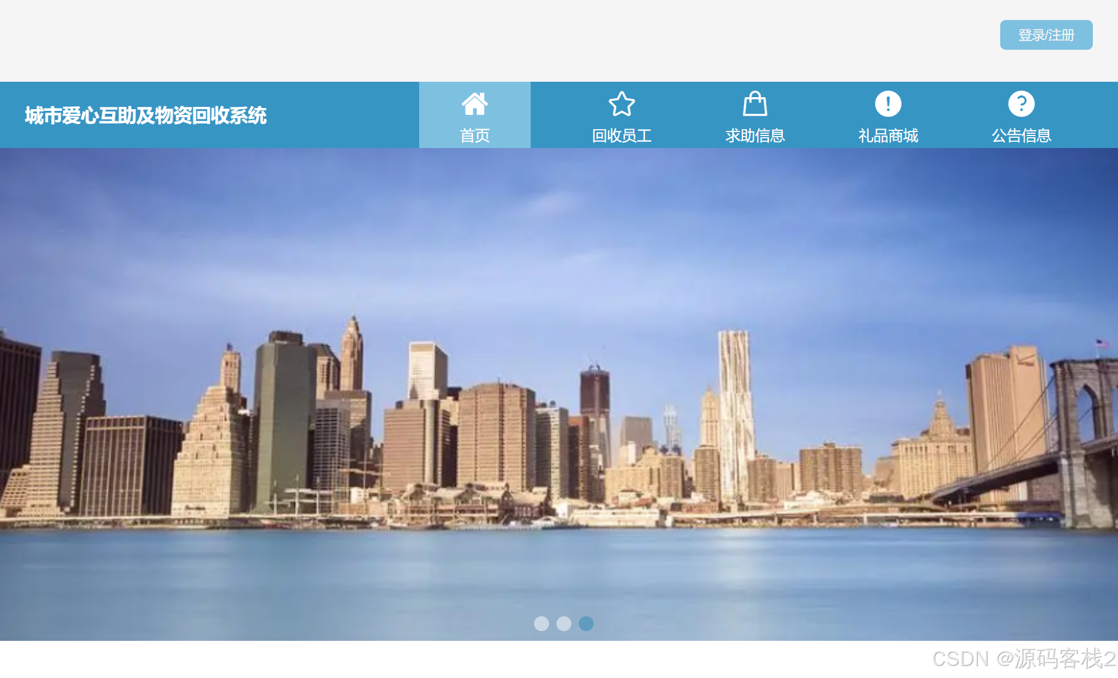Click the water area below the skyline

(x=400, y=577)
